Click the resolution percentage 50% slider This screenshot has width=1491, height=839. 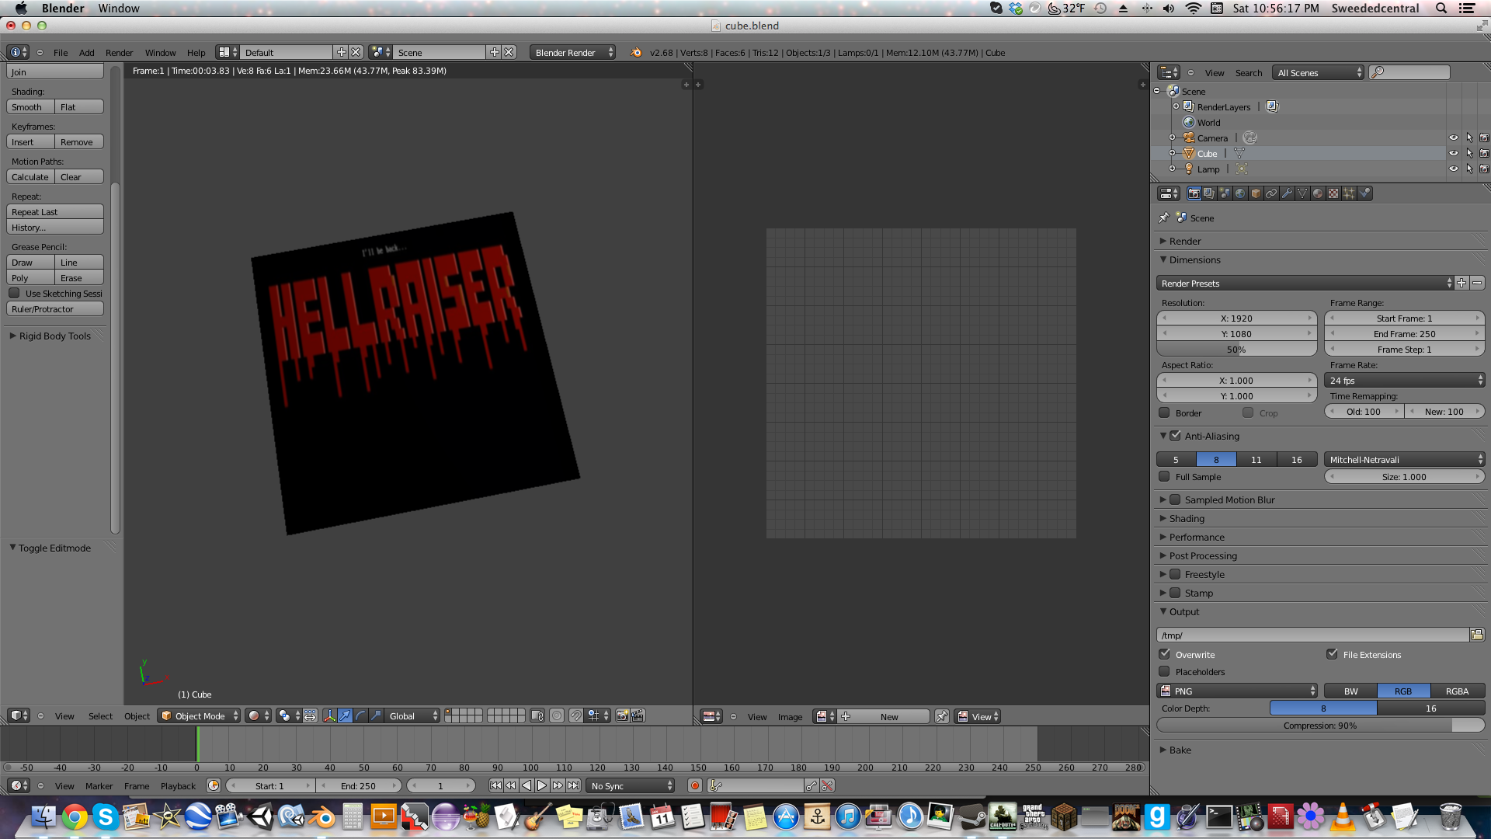[1236, 349]
